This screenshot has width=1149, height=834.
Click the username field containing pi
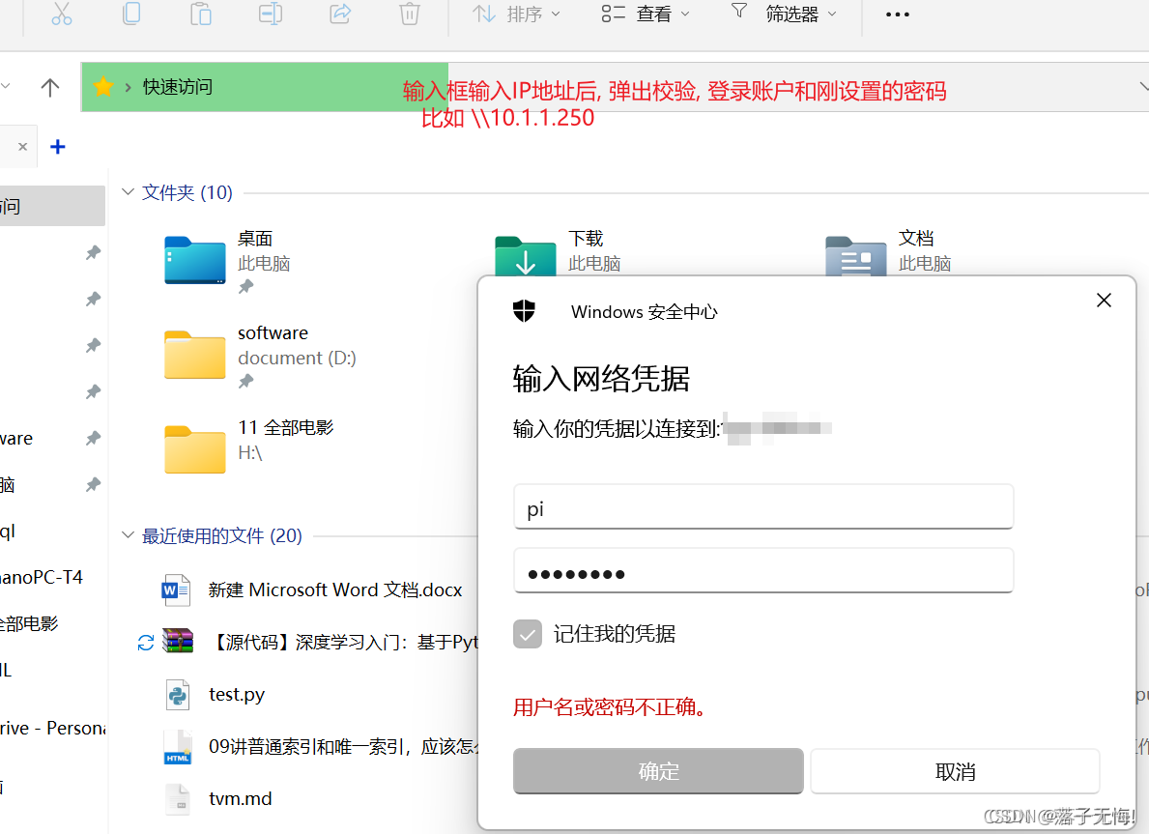pos(763,506)
